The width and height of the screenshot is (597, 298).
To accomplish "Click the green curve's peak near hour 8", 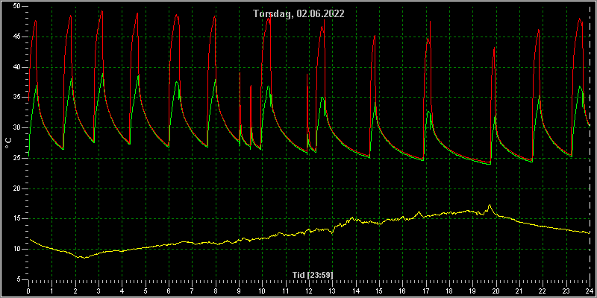I will click(215, 80).
